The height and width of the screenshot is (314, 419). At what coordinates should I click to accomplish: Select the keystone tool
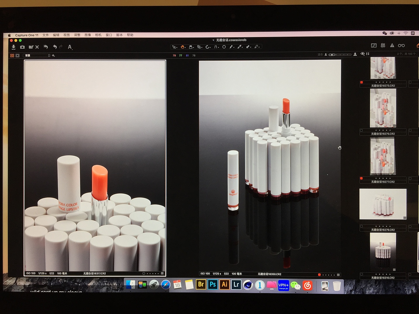click(216, 47)
